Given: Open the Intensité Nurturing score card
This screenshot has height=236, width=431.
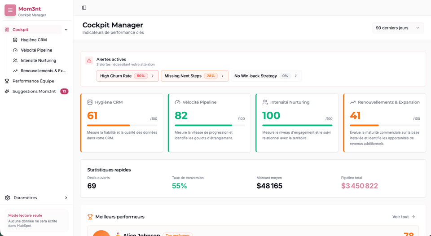Looking at the screenshot, I should point(297,122).
